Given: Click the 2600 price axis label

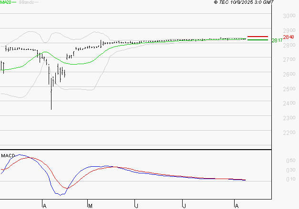Looking at the screenshot, I should (x=289, y=74).
